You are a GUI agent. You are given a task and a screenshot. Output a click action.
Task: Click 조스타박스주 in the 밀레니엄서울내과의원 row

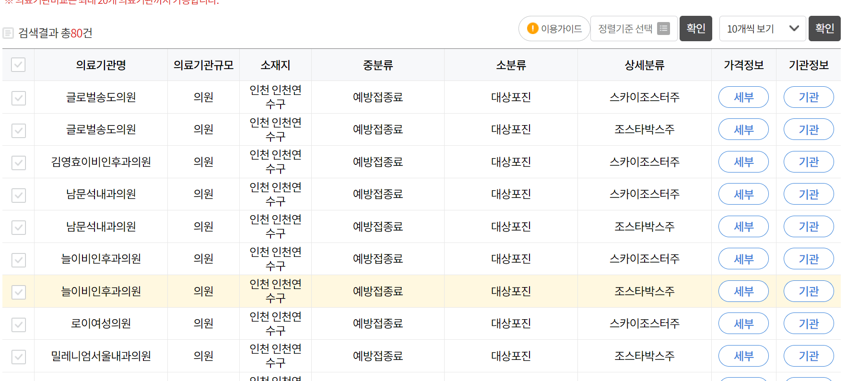(644, 356)
